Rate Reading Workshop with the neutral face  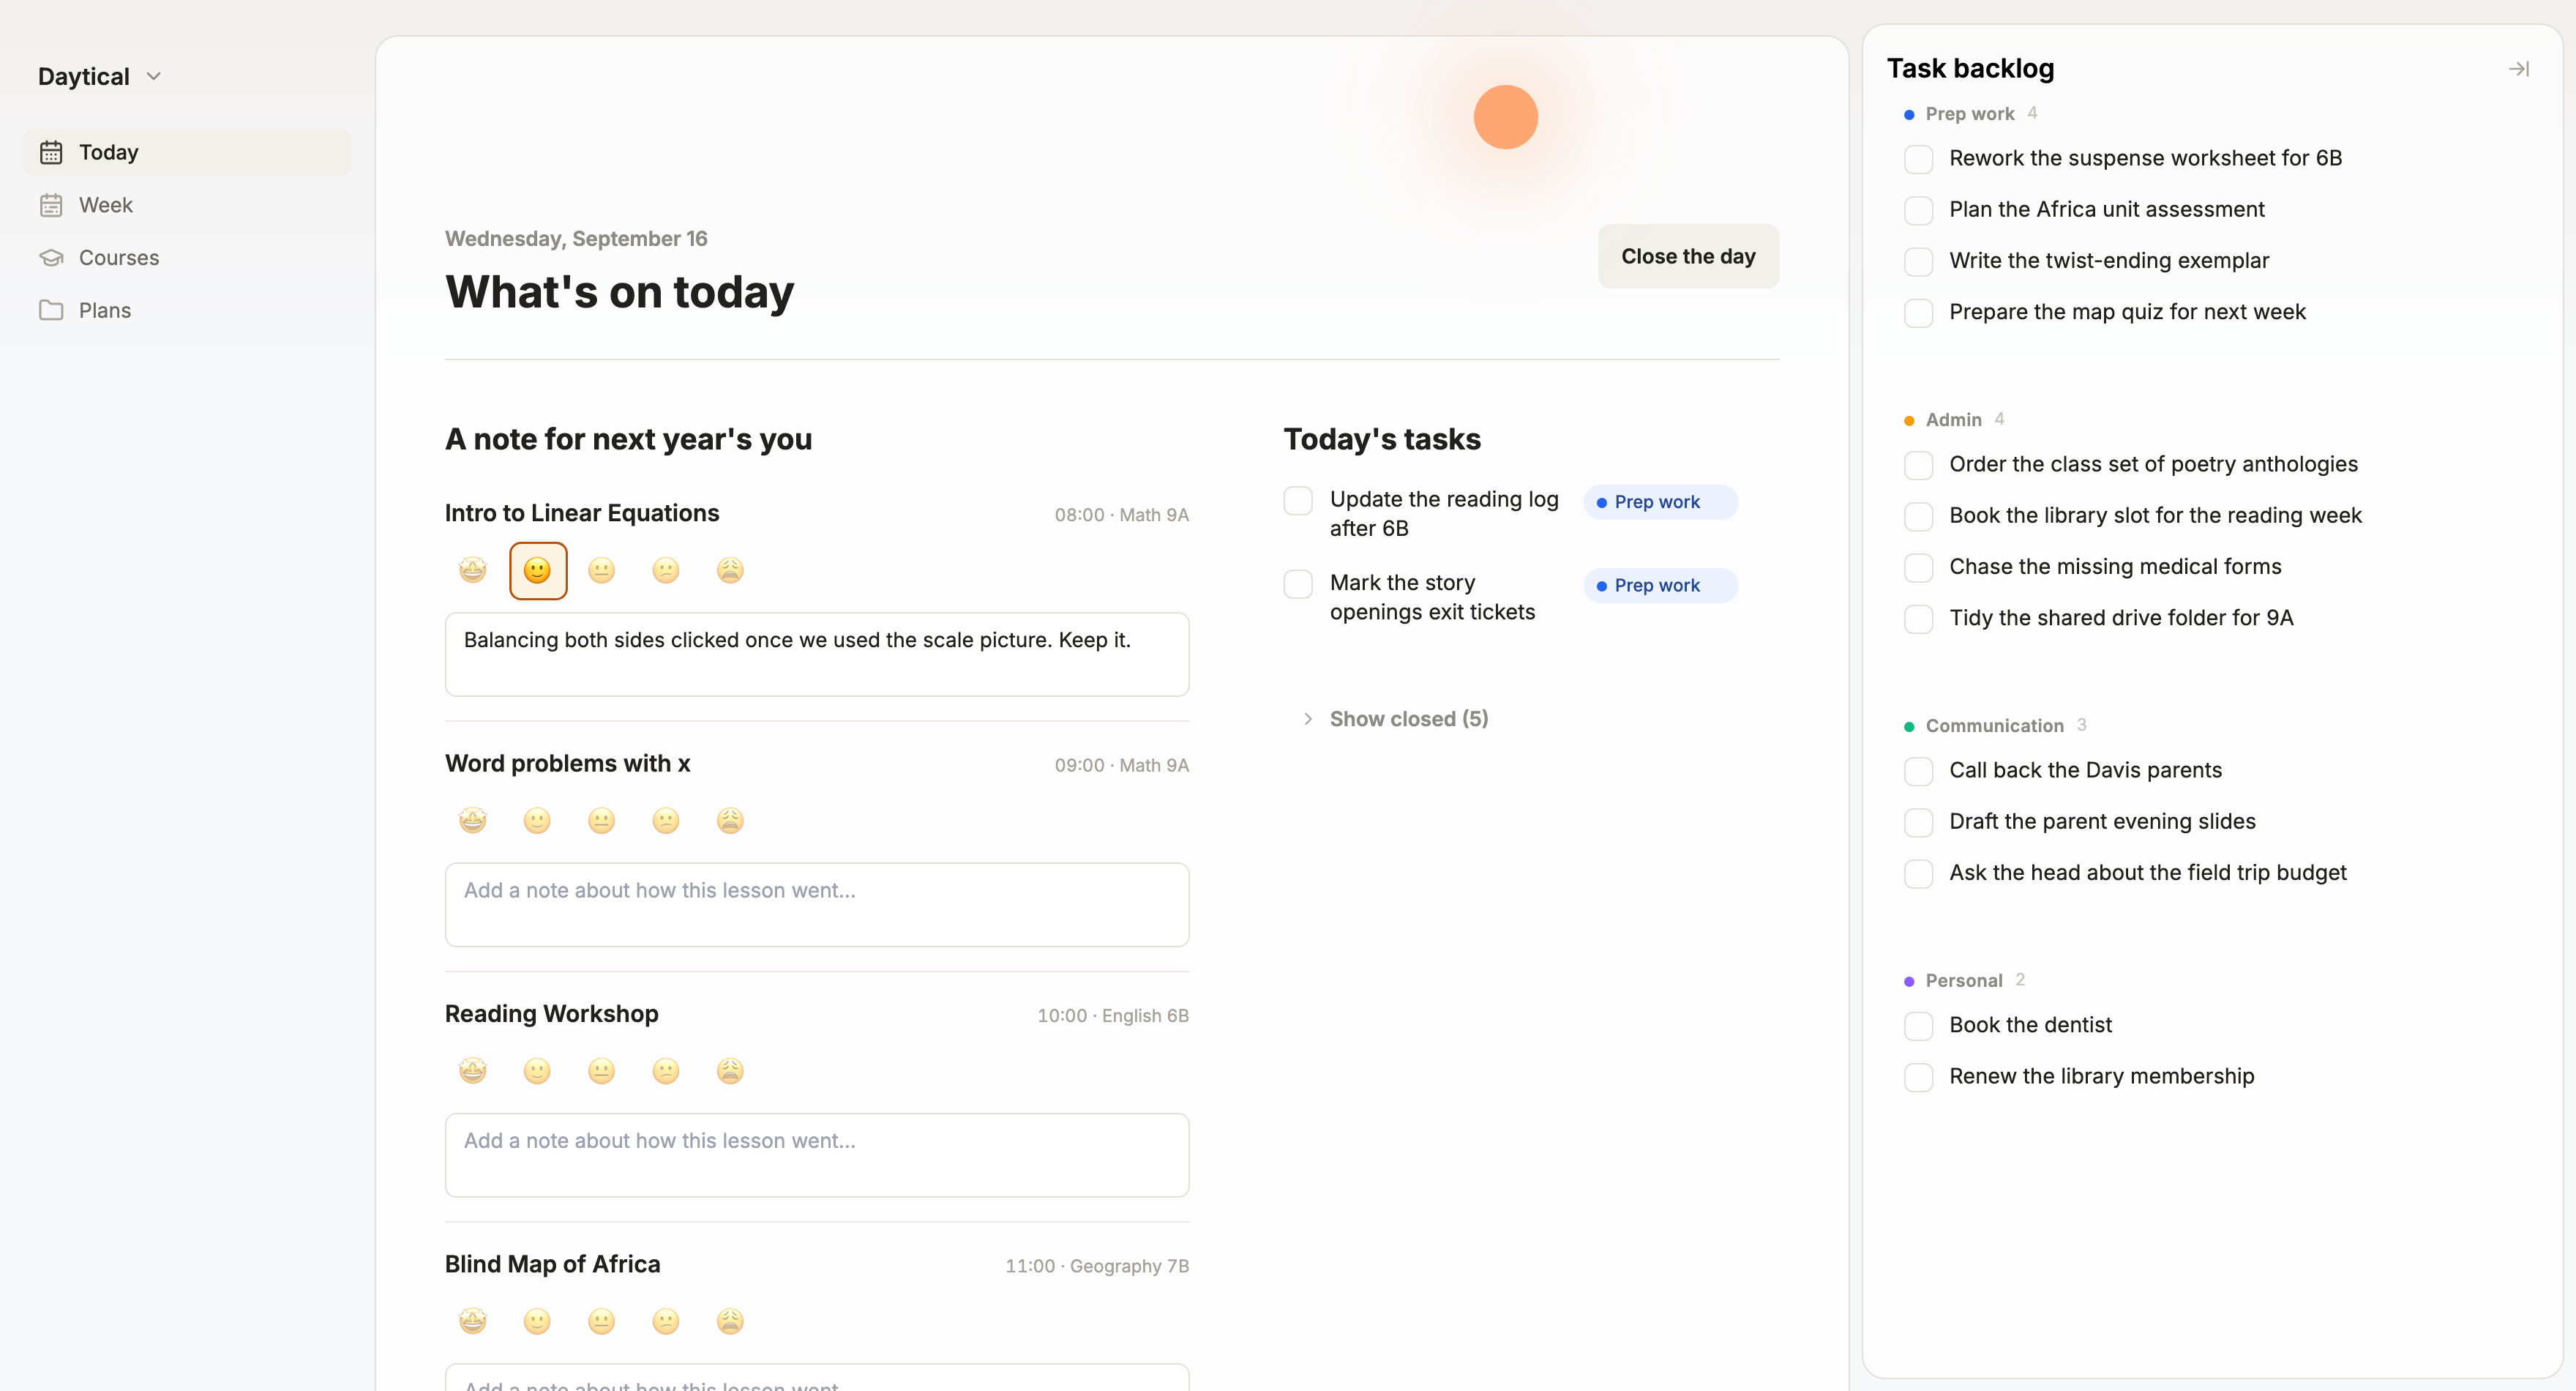[x=601, y=1071]
